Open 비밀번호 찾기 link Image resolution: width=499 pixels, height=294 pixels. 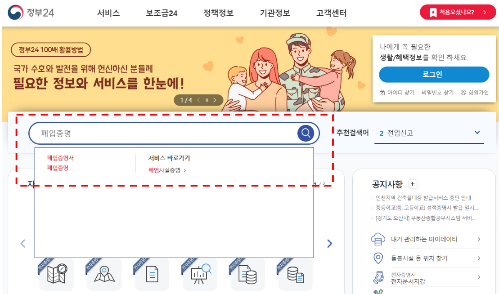coord(437,93)
